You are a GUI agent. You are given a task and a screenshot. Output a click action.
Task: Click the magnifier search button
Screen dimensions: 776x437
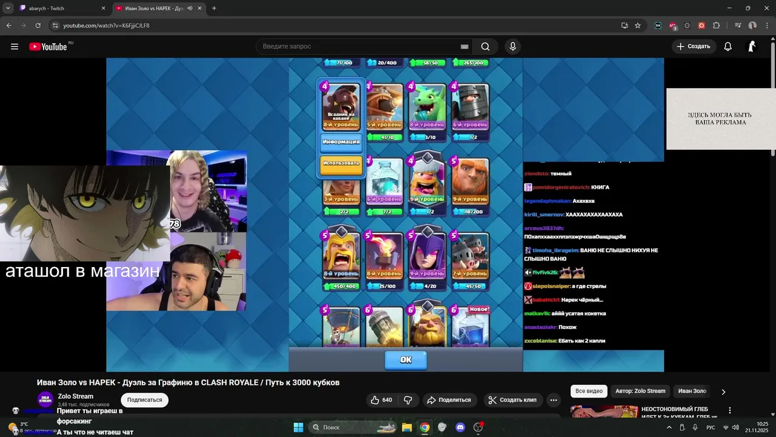pyautogui.click(x=486, y=47)
